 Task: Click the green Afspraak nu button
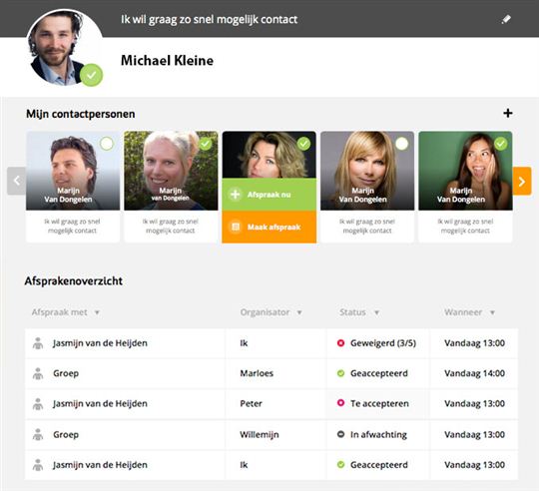[269, 195]
